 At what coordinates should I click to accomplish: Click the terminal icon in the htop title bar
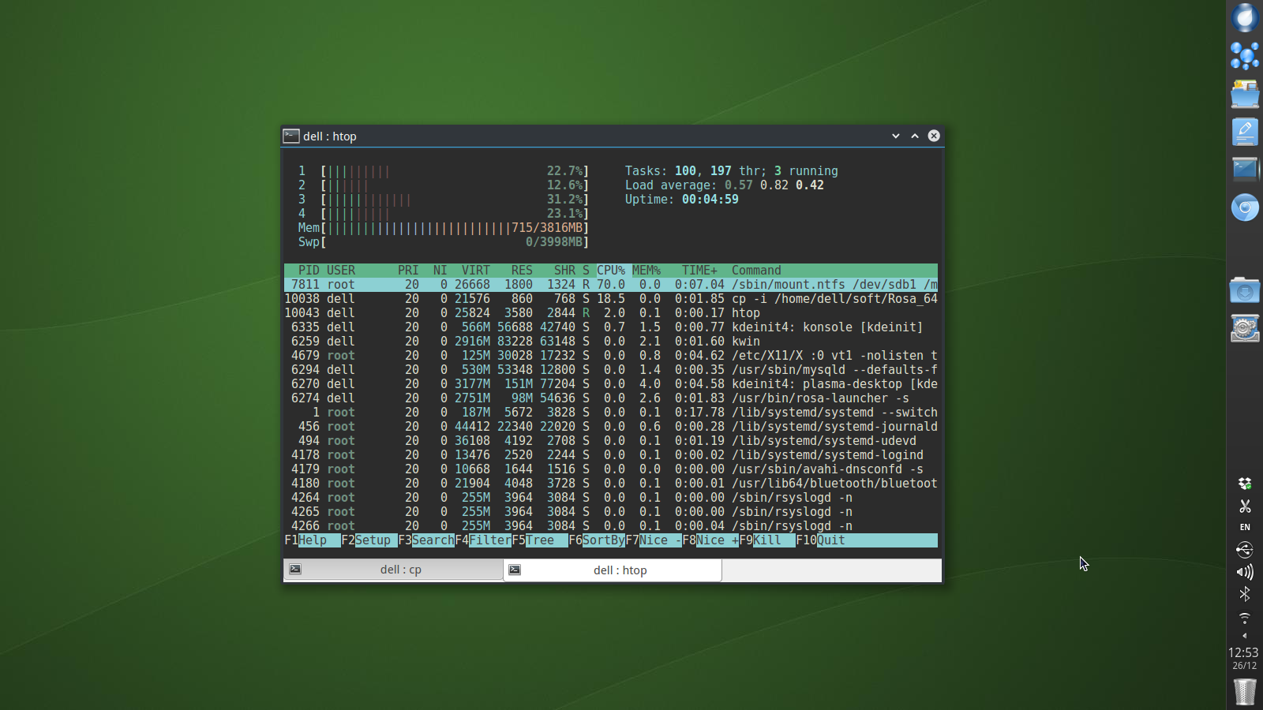point(291,136)
